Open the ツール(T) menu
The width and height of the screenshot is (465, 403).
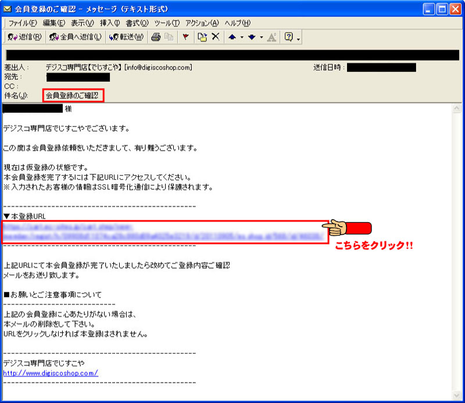click(167, 23)
